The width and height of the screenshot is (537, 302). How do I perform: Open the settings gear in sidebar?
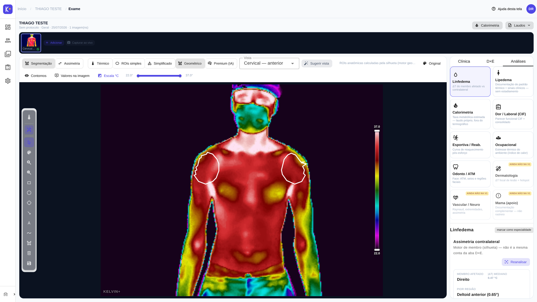tap(8, 81)
